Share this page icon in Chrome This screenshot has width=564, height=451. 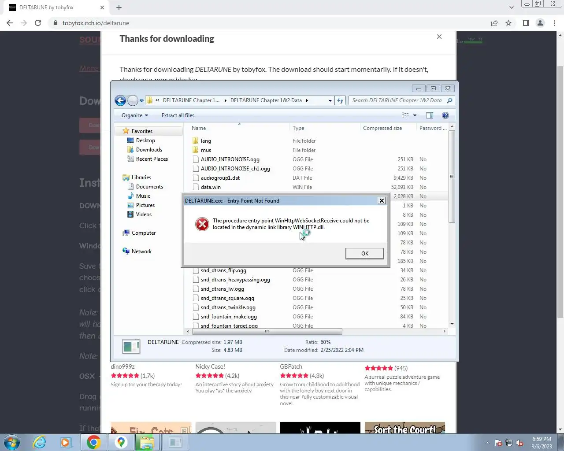coord(494,23)
